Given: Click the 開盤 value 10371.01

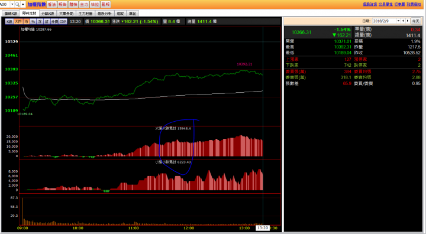Looking at the screenshot, I should click(343, 41).
